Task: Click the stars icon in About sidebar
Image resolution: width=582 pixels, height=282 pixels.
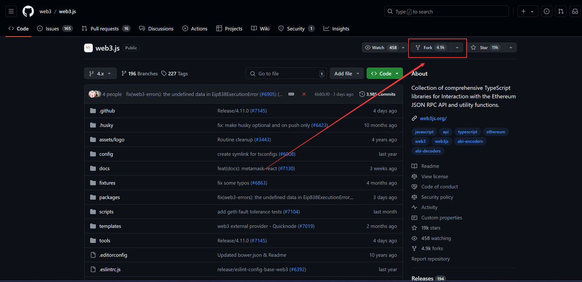Action: [414, 228]
